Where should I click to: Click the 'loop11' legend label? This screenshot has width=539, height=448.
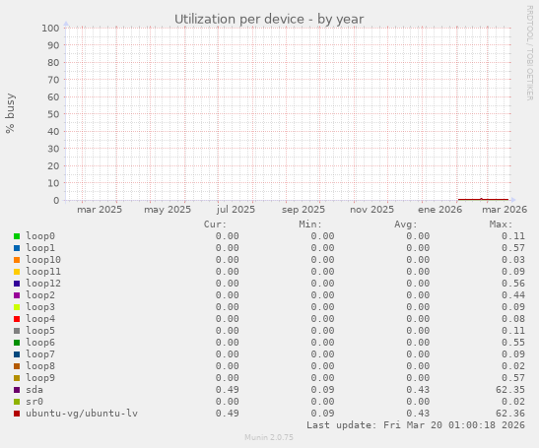(43, 272)
